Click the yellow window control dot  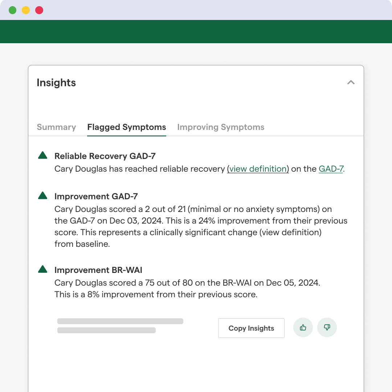[x=26, y=10]
